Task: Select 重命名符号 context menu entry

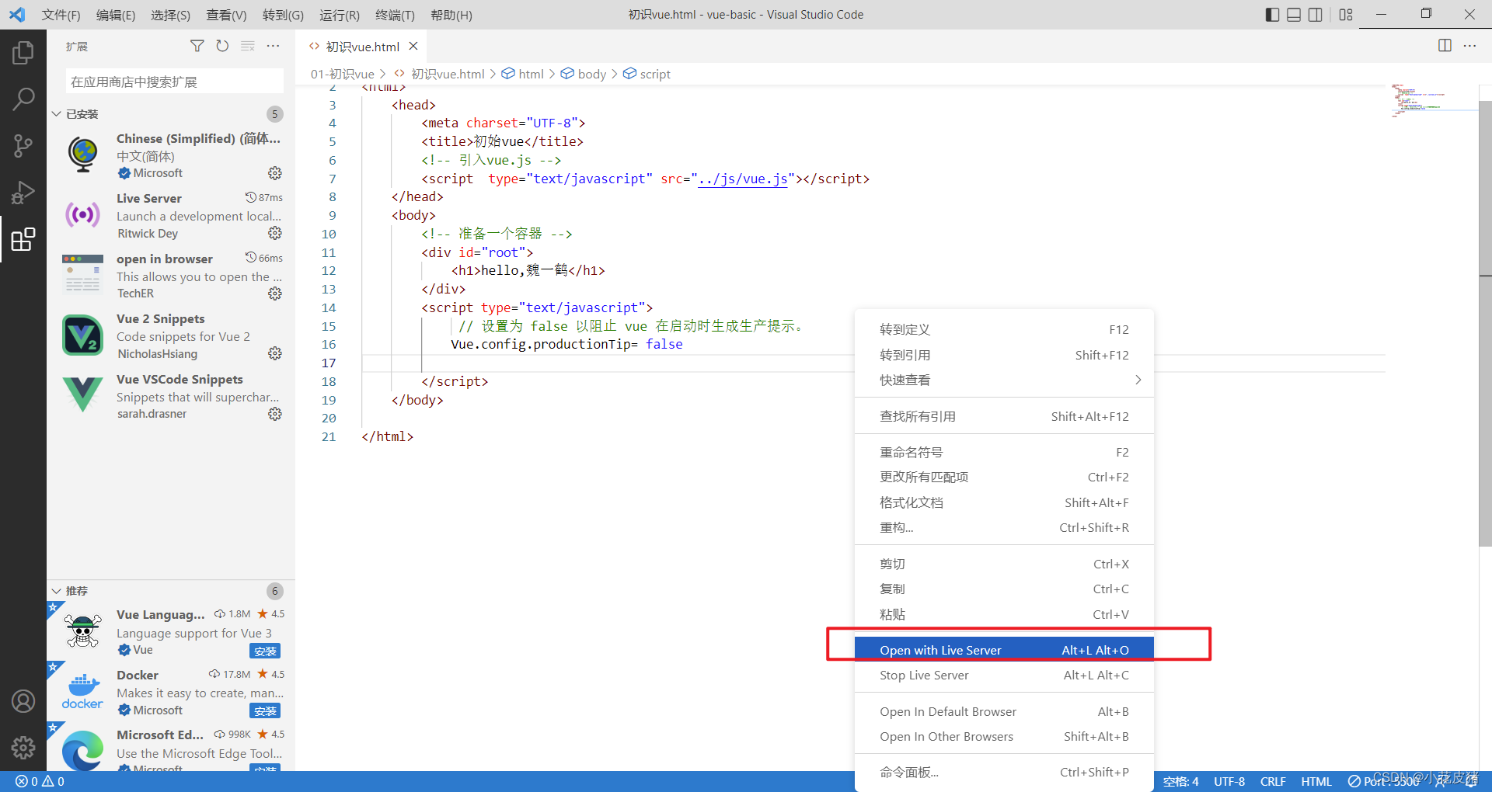Action: click(x=1004, y=452)
